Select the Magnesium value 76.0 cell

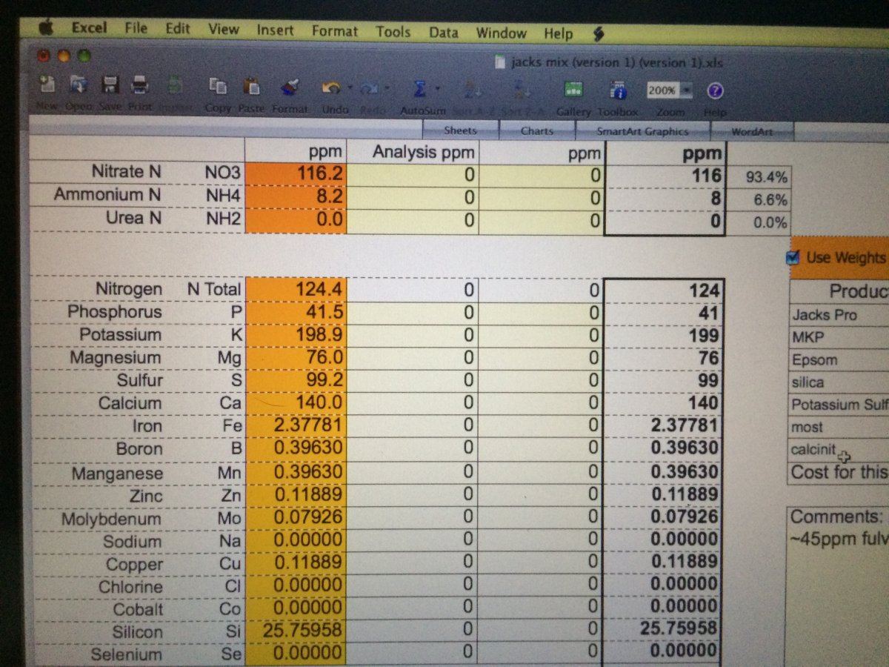coord(296,357)
